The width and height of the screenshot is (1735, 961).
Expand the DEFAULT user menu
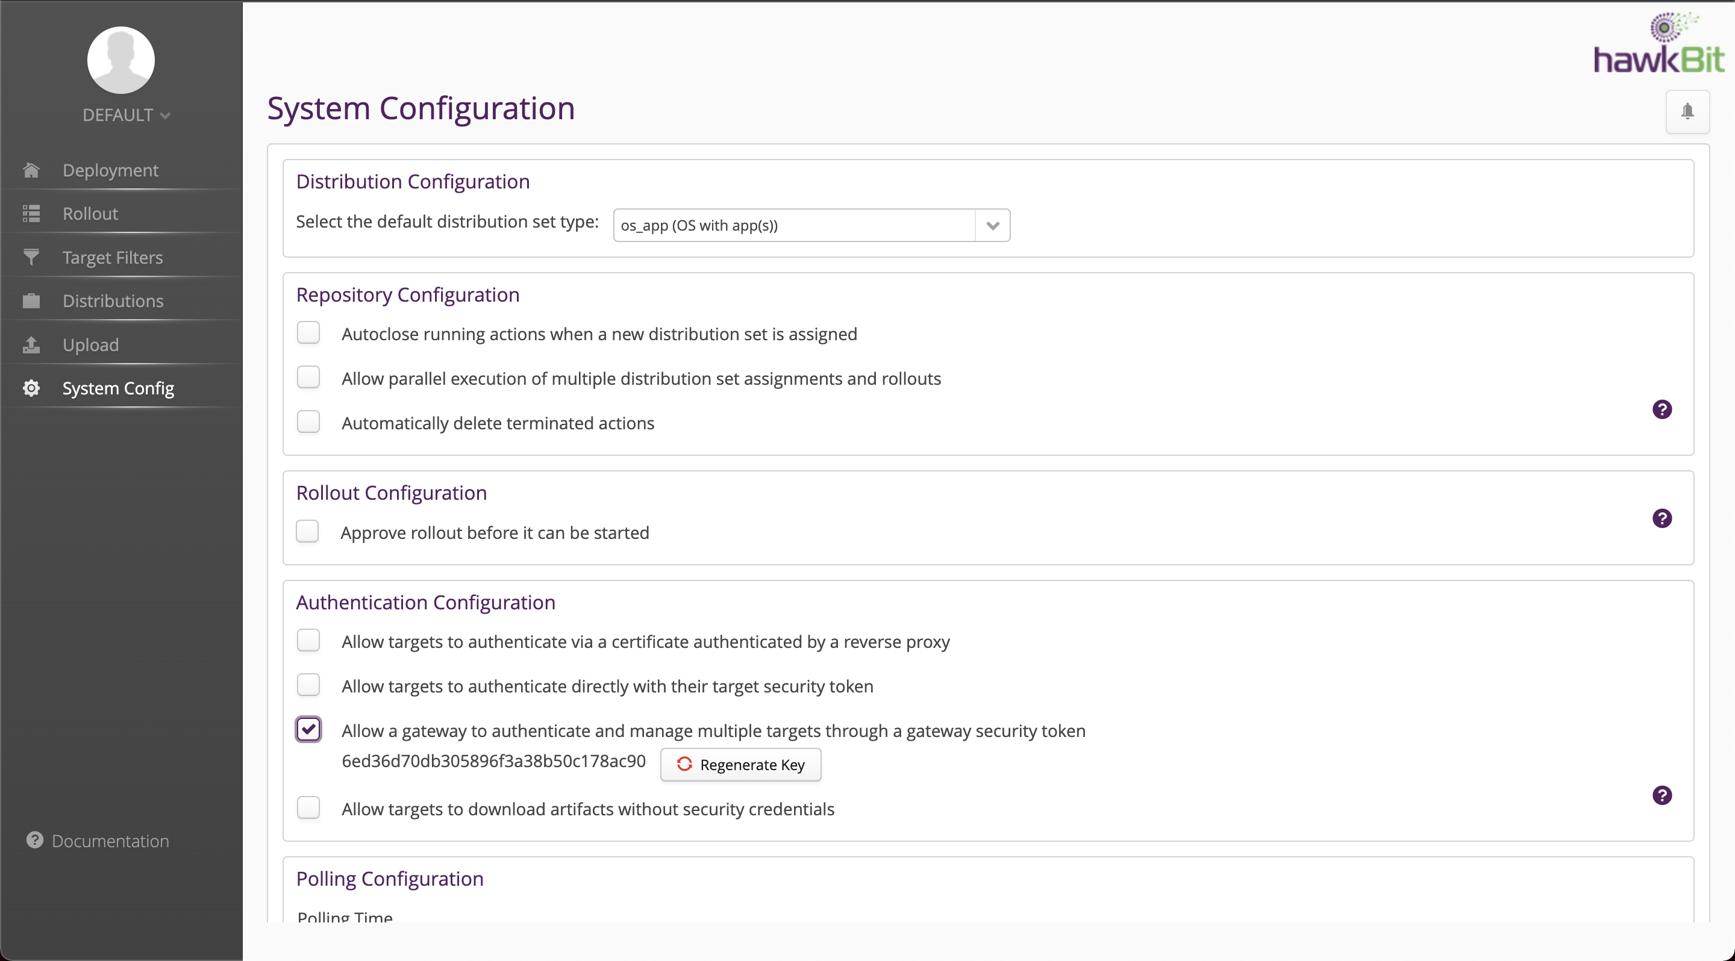126,115
